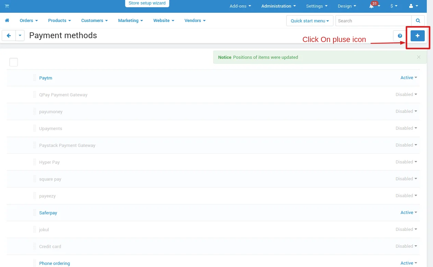
Task: Open jokul Disabled status dropdown
Action: (406, 229)
